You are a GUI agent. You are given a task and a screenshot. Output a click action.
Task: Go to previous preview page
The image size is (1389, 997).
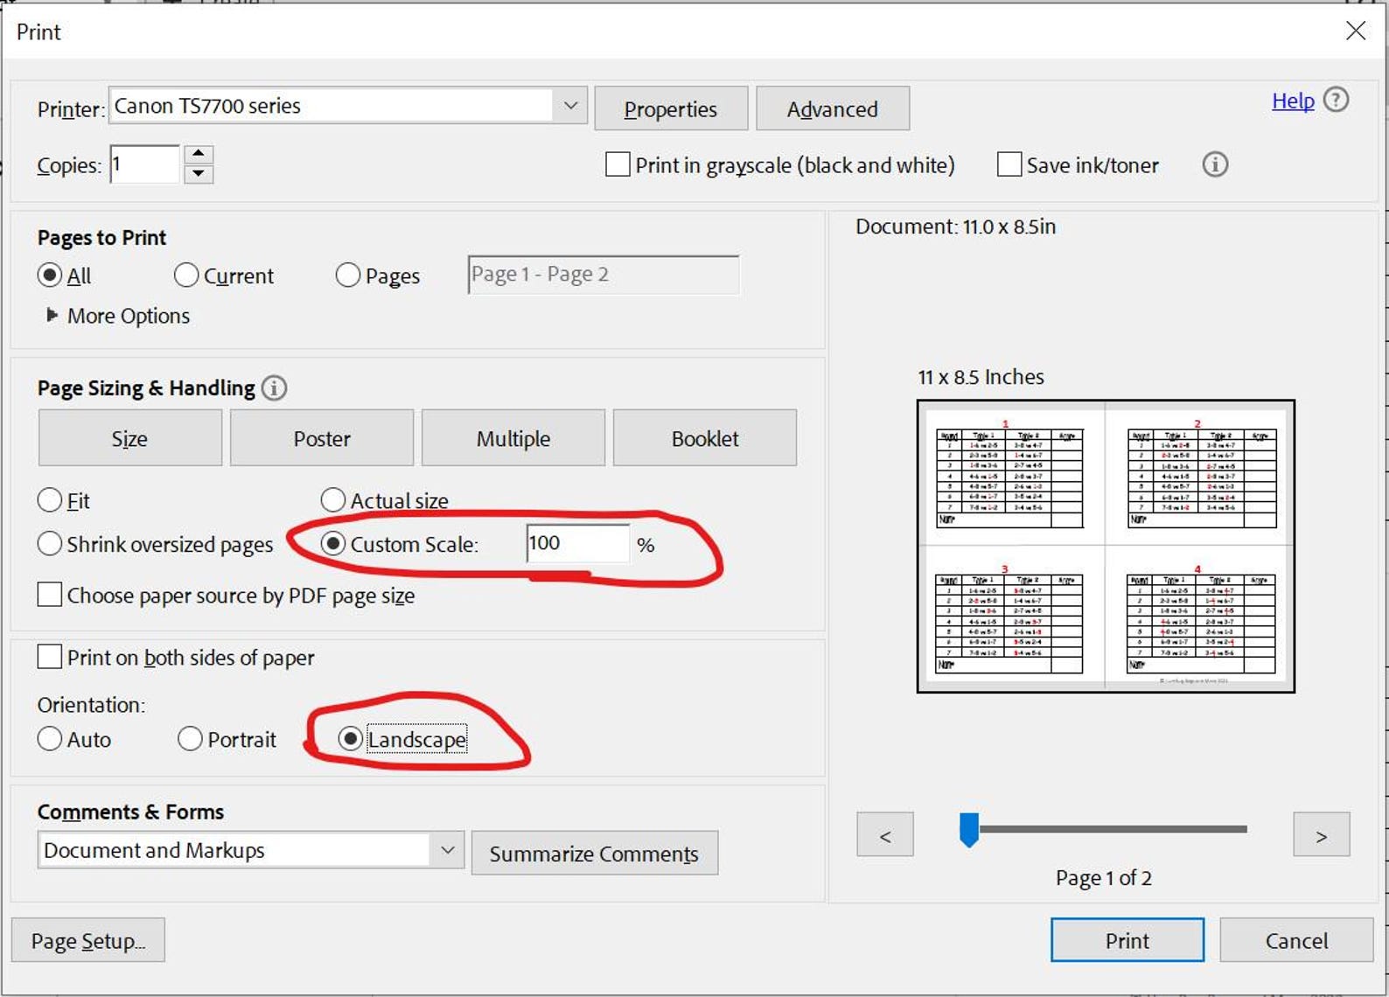[885, 835]
